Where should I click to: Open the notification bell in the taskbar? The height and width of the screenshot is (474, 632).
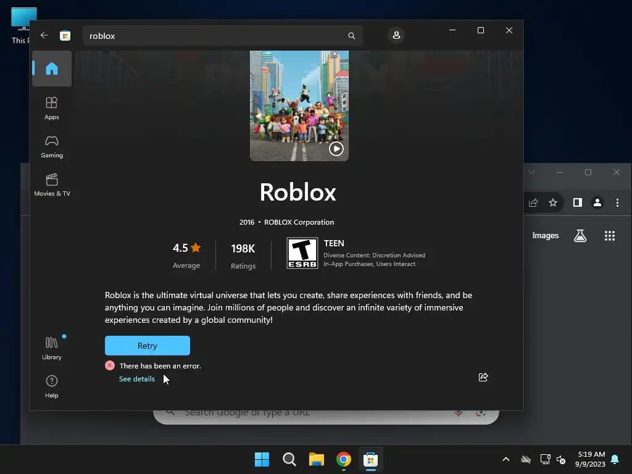tap(615, 459)
